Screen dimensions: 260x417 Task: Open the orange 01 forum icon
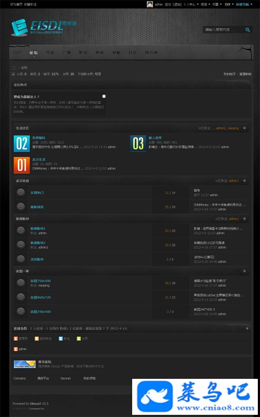[22, 165]
